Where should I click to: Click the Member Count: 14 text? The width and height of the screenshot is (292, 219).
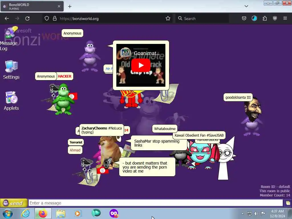tap(275, 195)
